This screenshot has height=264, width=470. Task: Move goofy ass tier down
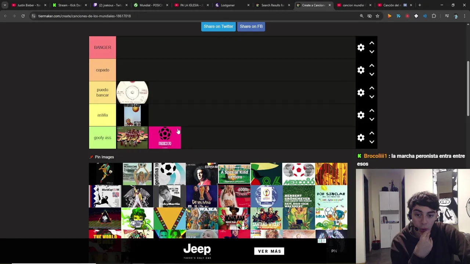click(x=372, y=142)
